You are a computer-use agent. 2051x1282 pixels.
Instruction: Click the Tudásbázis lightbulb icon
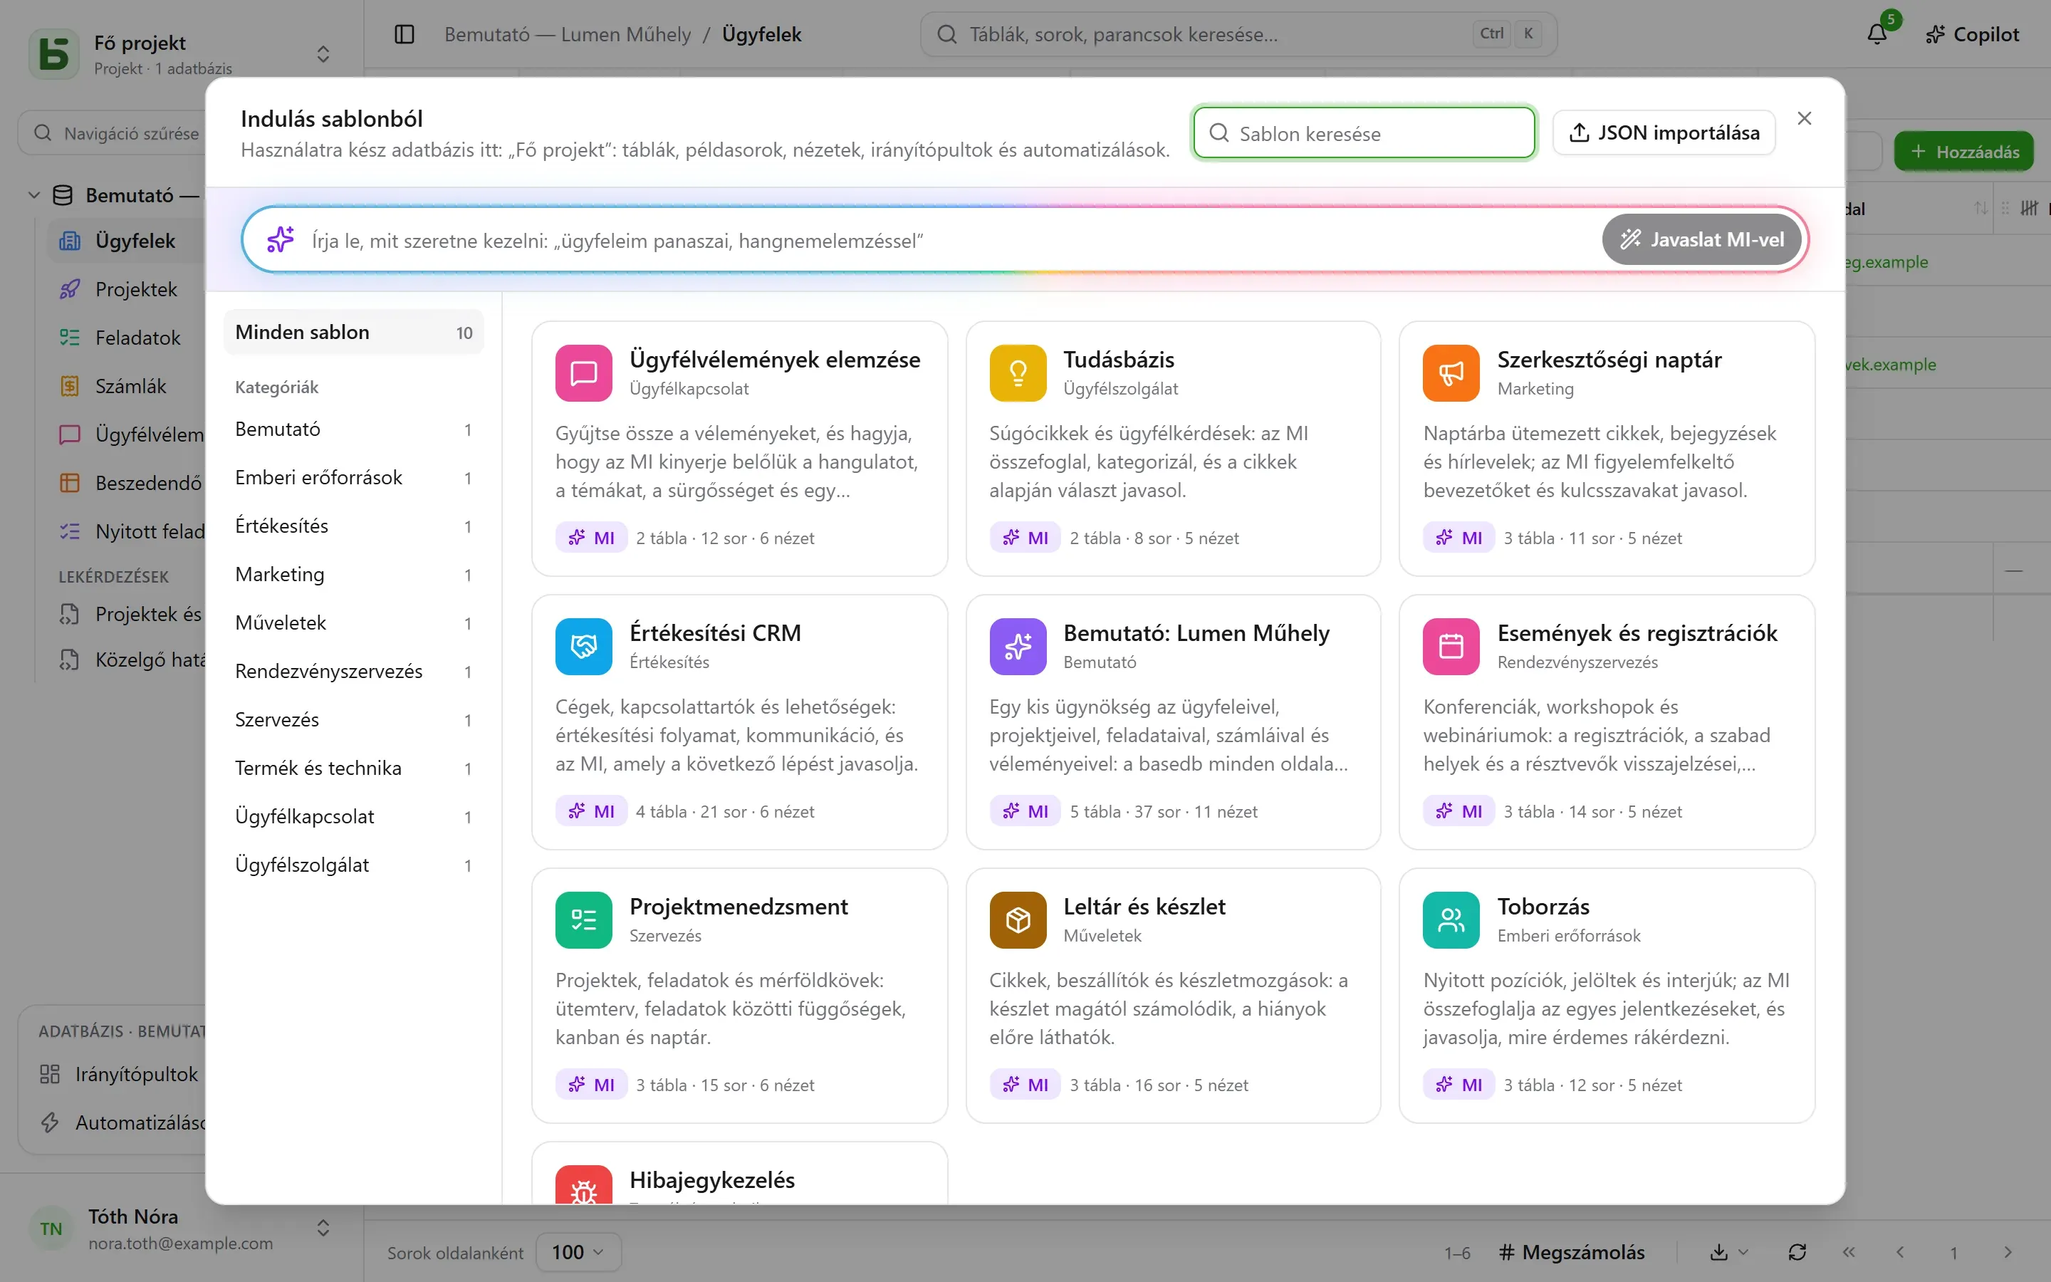[1017, 373]
